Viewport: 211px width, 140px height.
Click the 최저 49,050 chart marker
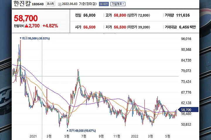point(81,130)
